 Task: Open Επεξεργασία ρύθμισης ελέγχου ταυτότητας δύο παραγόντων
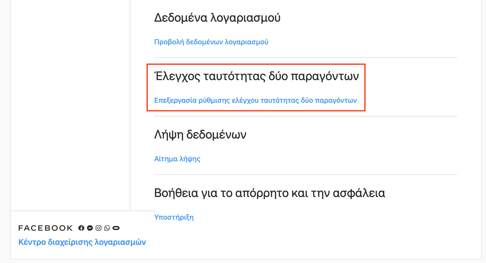pos(255,100)
